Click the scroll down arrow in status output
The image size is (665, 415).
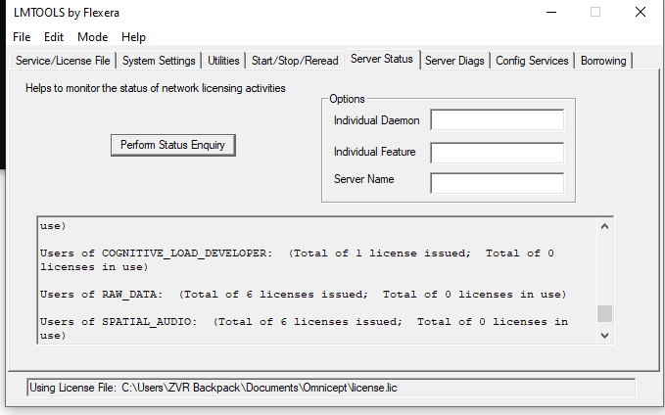pyautogui.click(x=604, y=335)
